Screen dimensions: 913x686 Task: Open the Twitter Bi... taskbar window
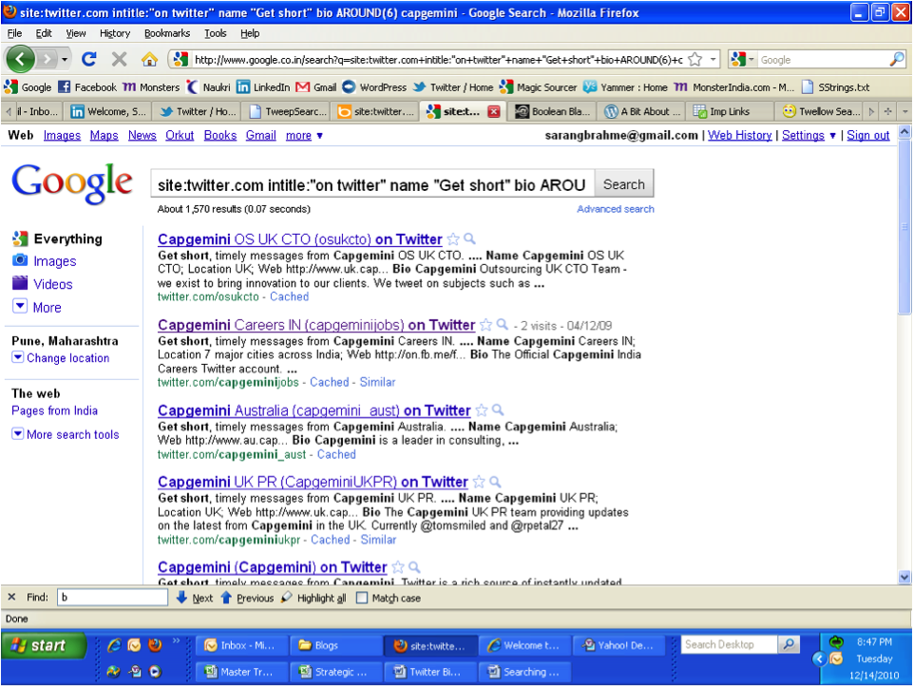coord(430,672)
